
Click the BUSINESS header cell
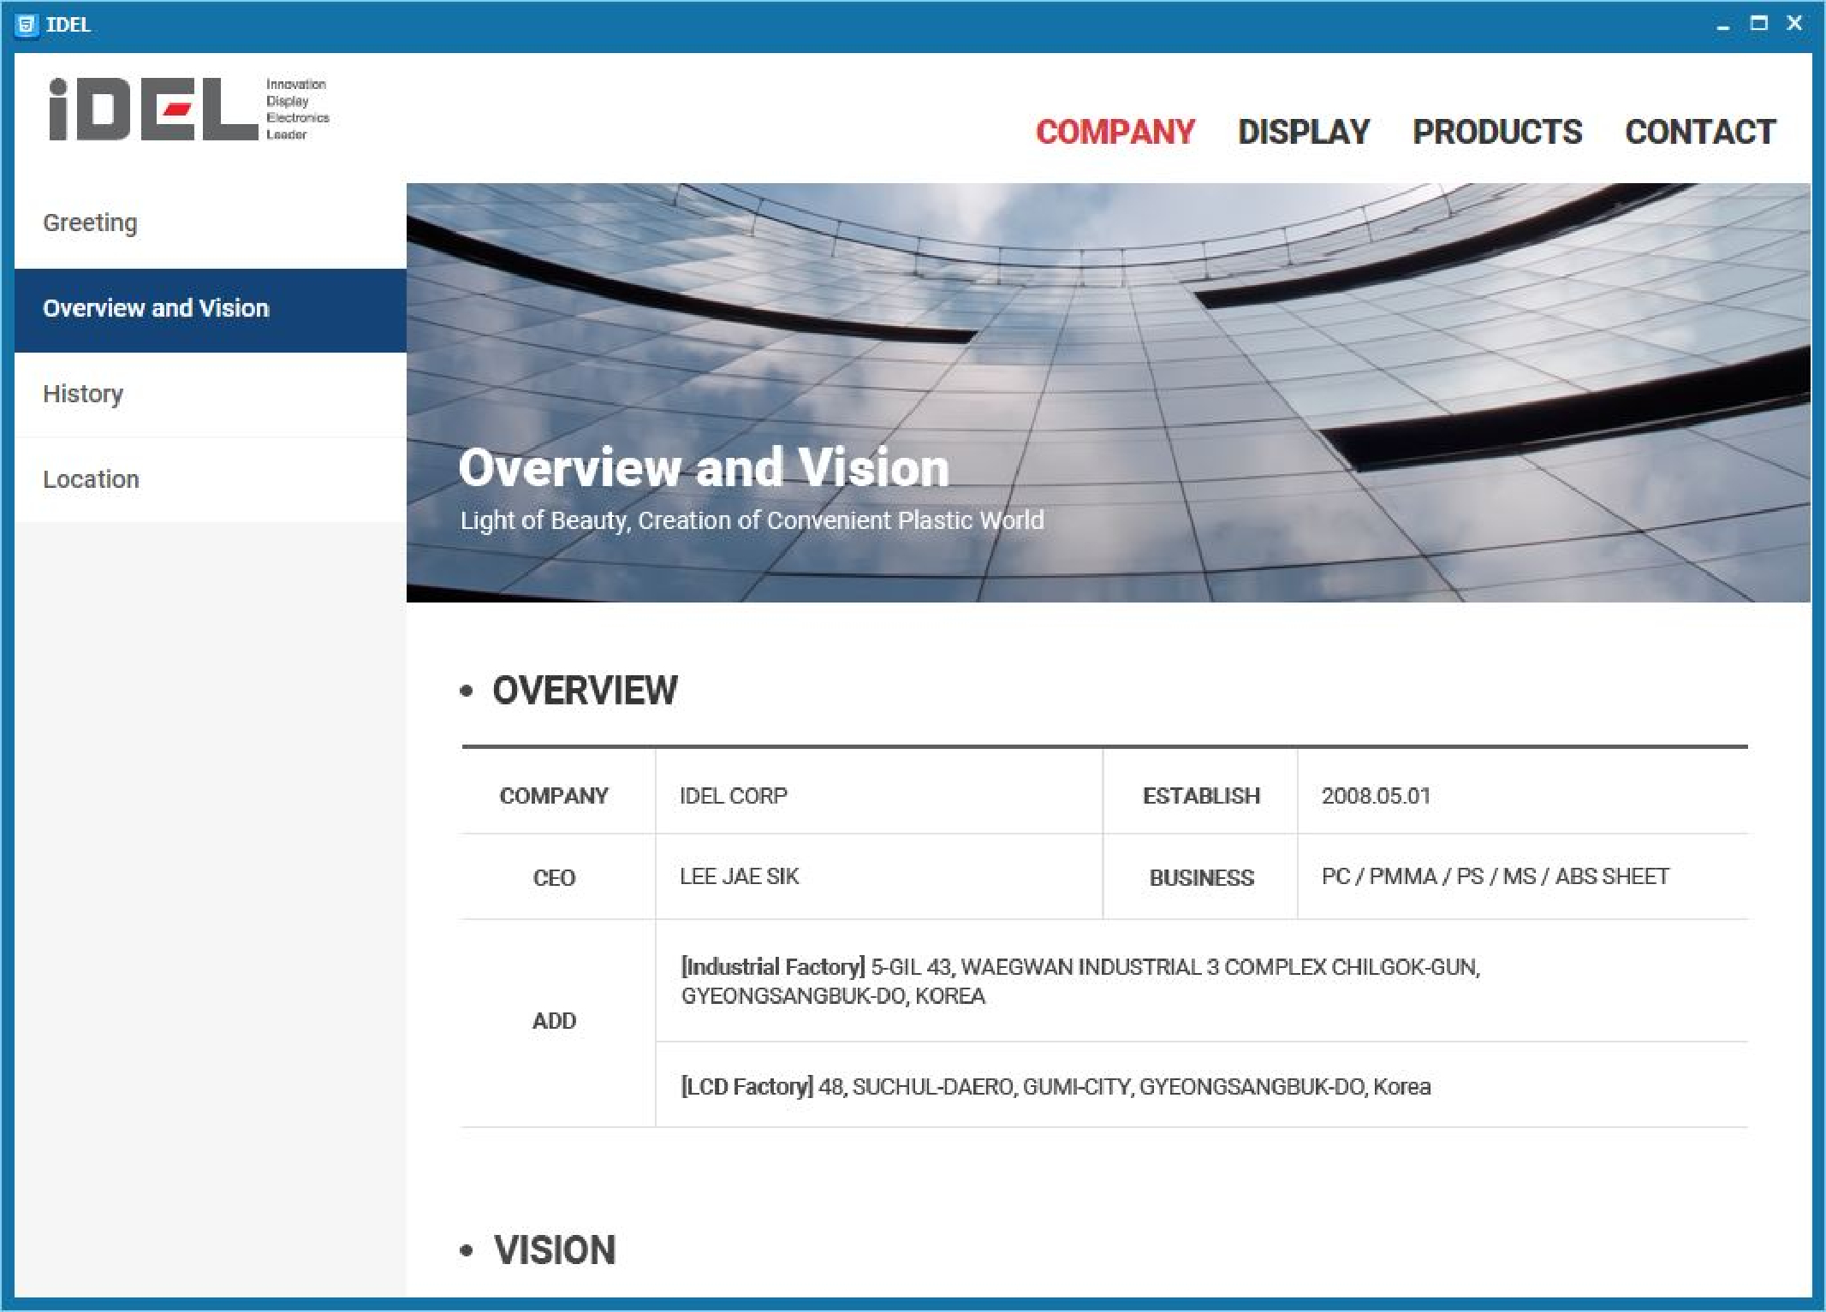[x=1201, y=877]
